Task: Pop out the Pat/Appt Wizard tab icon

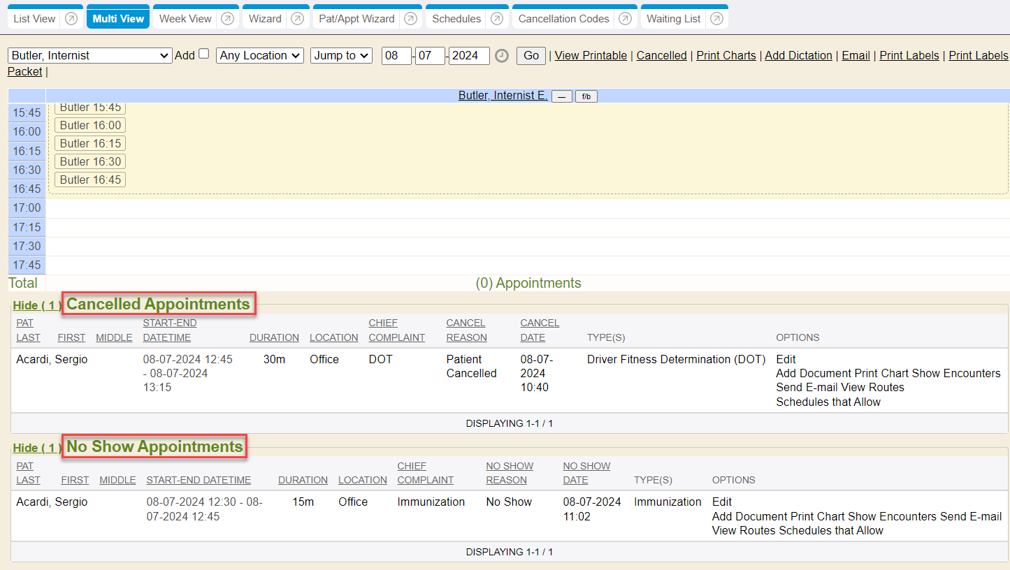Action: point(410,19)
